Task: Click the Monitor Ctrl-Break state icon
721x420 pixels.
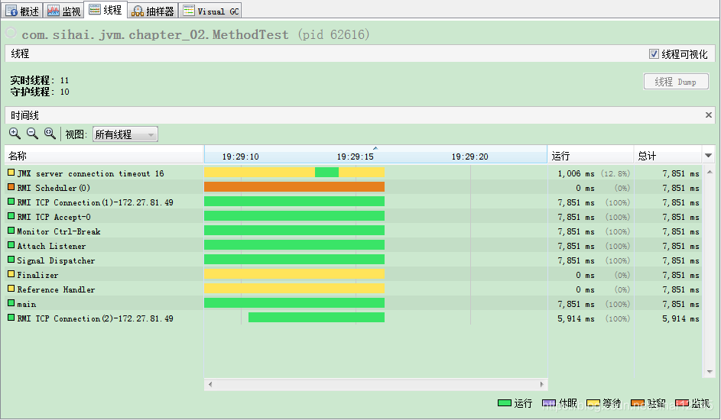Action: (11, 231)
